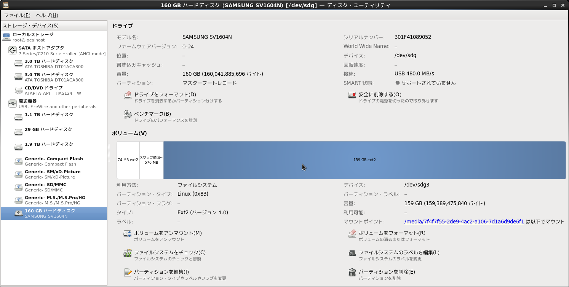
Task: Click the Generic- M.S./M.S.Pro/HG reader icon
Action: (x=19, y=200)
